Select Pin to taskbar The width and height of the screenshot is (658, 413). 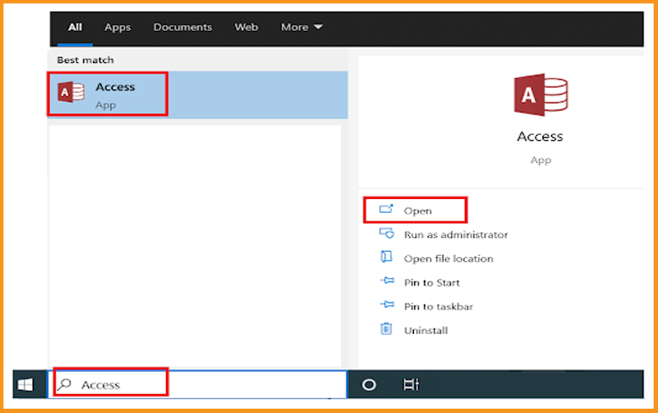click(439, 307)
